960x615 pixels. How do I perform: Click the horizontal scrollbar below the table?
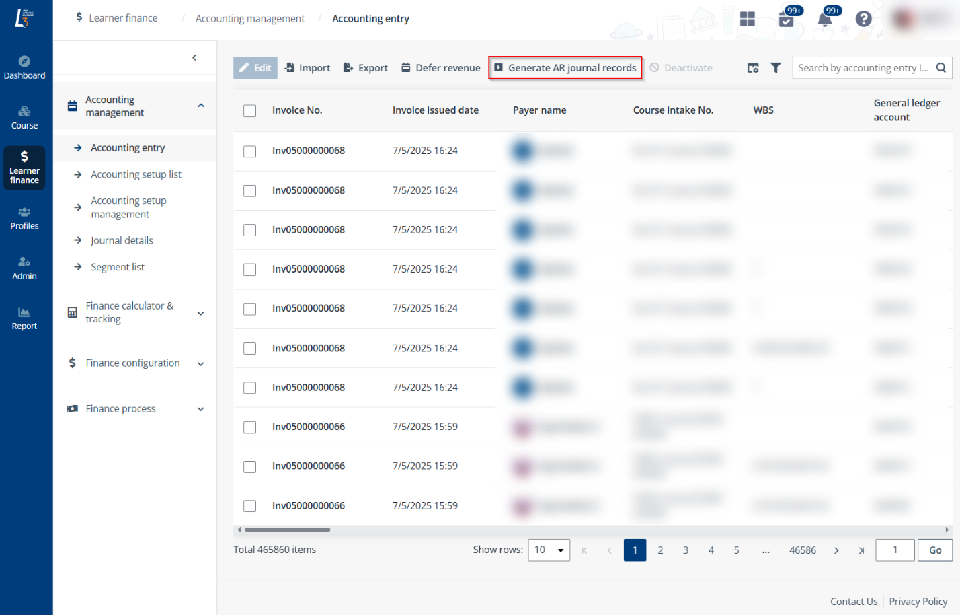(286, 530)
